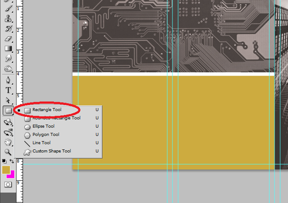288x203 pixels.
Task: Select the Hand tool
Action: (8, 142)
